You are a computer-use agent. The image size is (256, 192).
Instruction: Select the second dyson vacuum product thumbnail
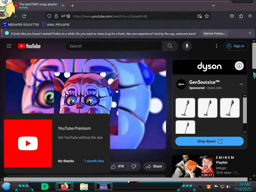pyautogui.click(x=207, y=108)
